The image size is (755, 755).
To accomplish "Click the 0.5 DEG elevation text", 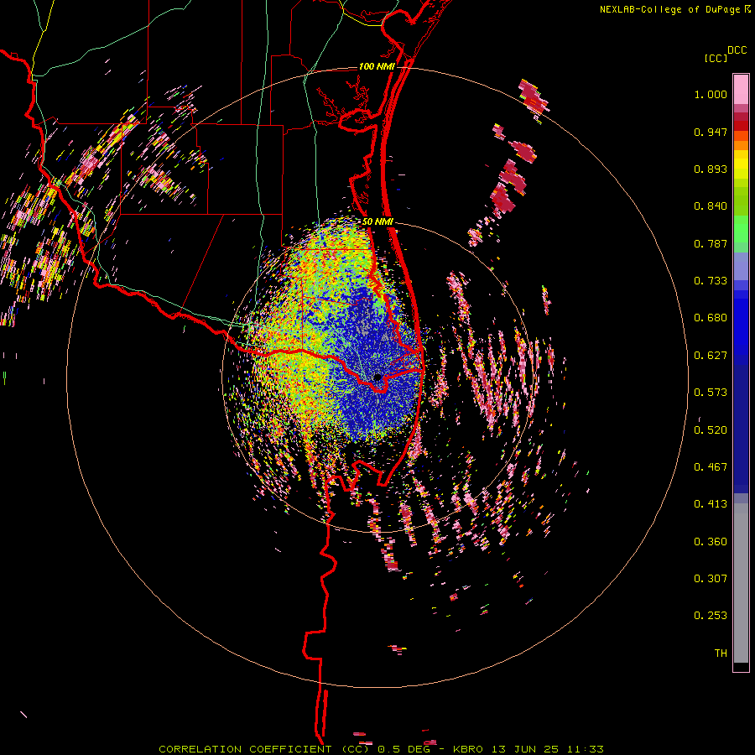I will 404,749.
